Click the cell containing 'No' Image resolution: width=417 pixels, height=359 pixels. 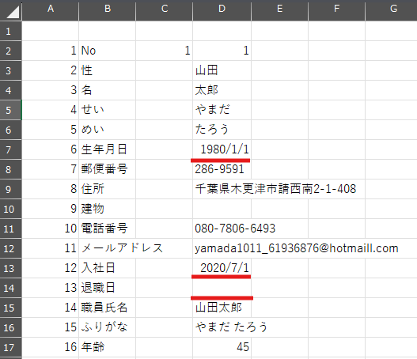pos(108,51)
